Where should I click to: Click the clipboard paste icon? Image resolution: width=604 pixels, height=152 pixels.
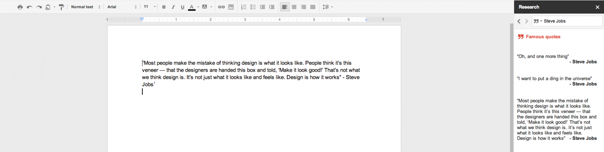coord(48,7)
